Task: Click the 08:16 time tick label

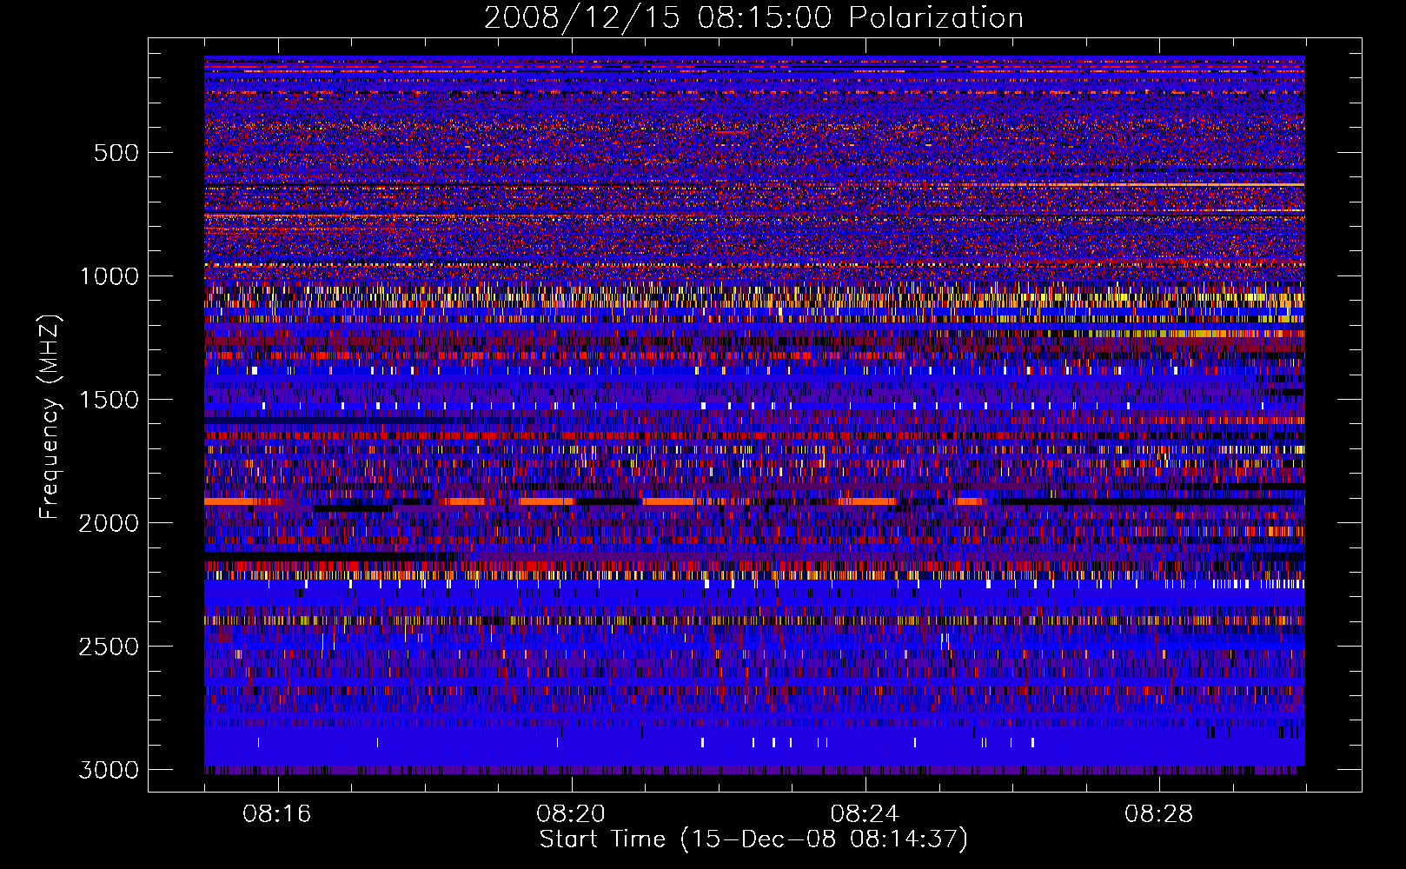Action: pyautogui.click(x=277, y=814)
